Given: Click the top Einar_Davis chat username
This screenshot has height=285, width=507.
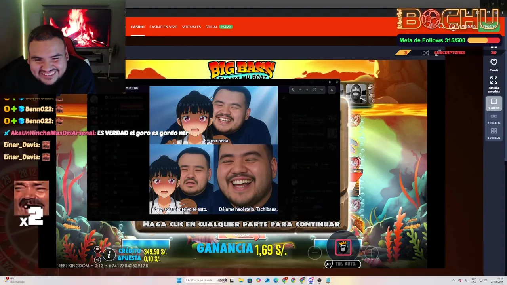Looking at the screenshot, I should [22, 145].
